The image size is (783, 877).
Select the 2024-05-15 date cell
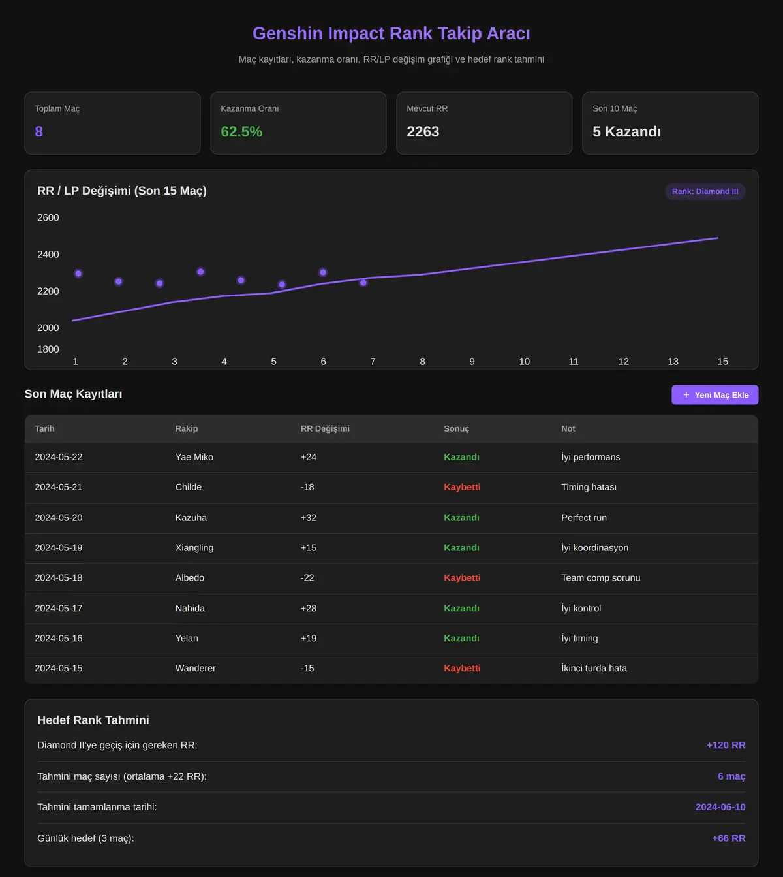59,669
